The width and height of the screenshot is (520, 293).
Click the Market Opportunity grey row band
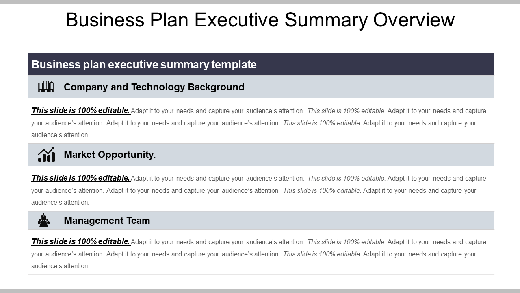pyautogui.click(x=261, y=155)
